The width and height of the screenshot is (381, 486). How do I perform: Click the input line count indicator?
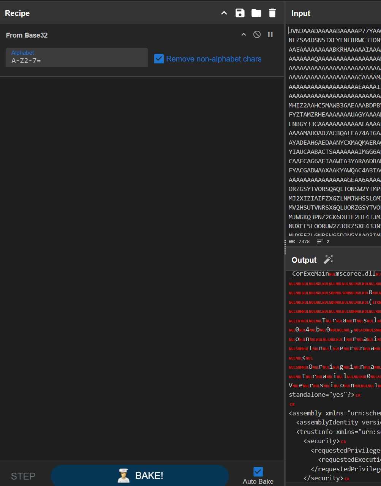tap(323, 241)
